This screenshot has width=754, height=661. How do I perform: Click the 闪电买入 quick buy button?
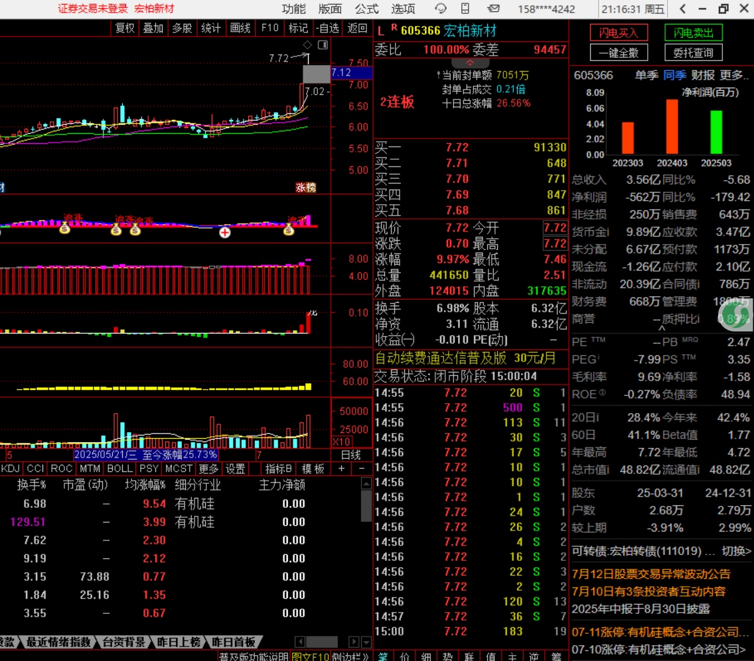pyautogui.click(x=619, y=33)
